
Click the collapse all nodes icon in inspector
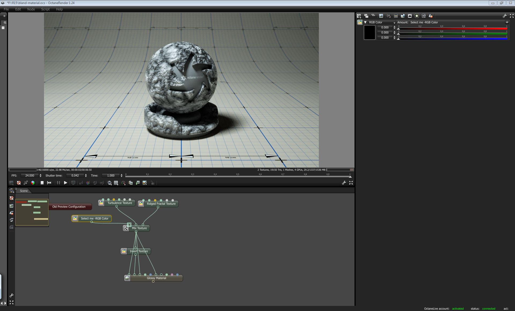pos(373,16)
